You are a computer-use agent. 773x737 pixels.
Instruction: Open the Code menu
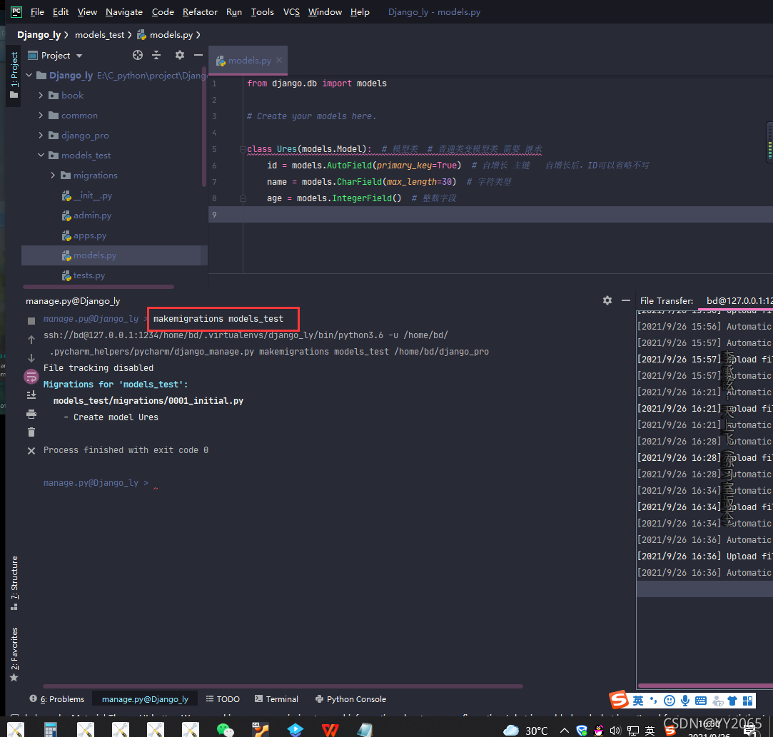163,12
